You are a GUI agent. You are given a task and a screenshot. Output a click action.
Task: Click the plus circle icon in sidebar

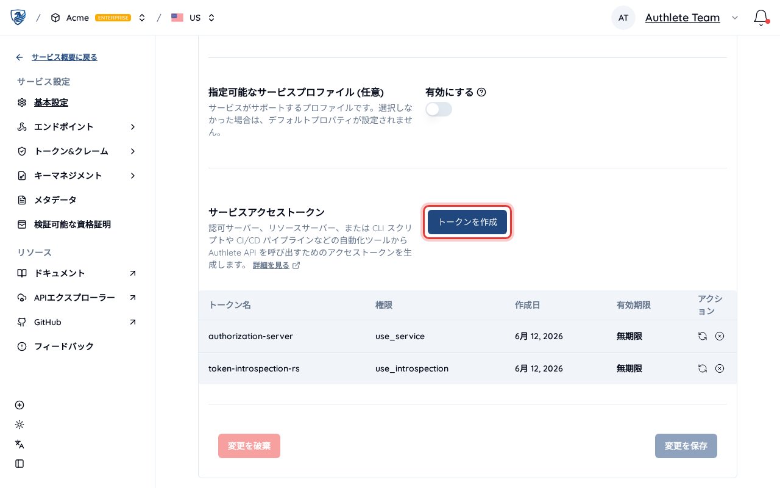point(19,405)
